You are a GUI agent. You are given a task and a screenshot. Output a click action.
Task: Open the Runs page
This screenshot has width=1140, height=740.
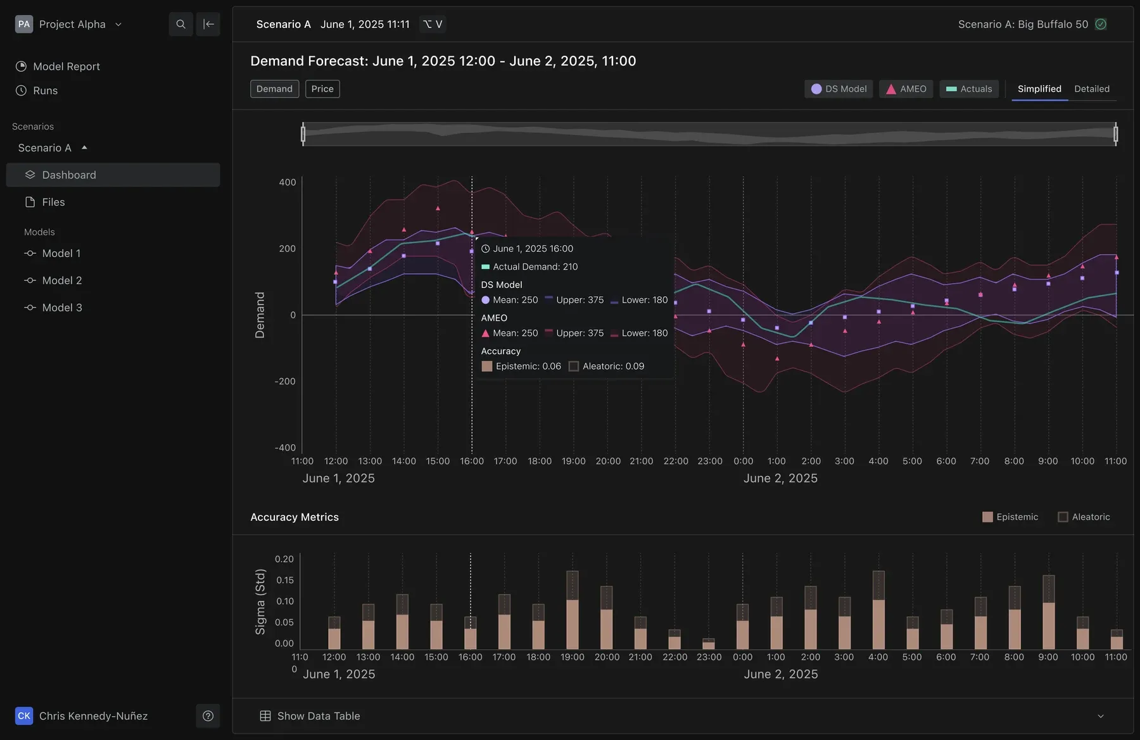click(45, 91)
